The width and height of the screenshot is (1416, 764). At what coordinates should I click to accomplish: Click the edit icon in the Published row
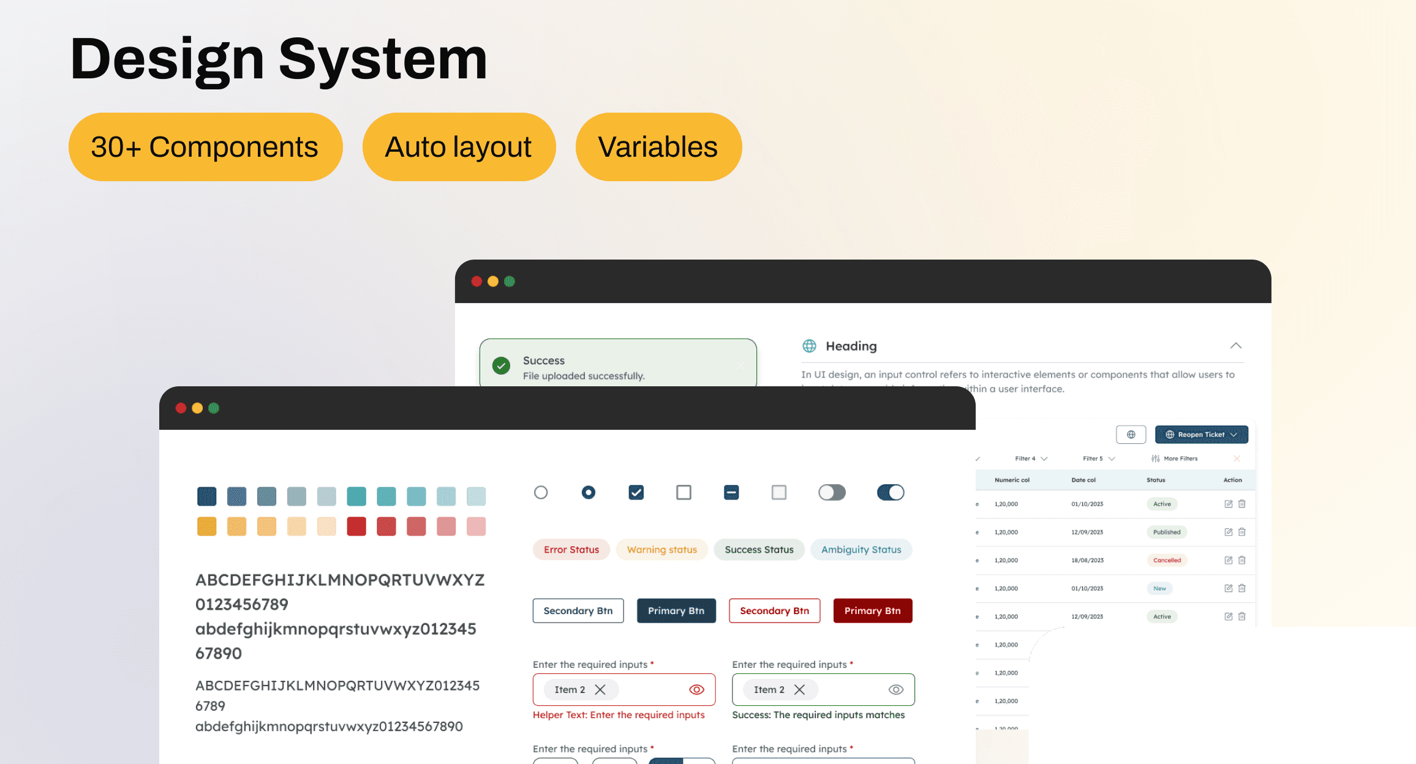tap(1228, 532)
